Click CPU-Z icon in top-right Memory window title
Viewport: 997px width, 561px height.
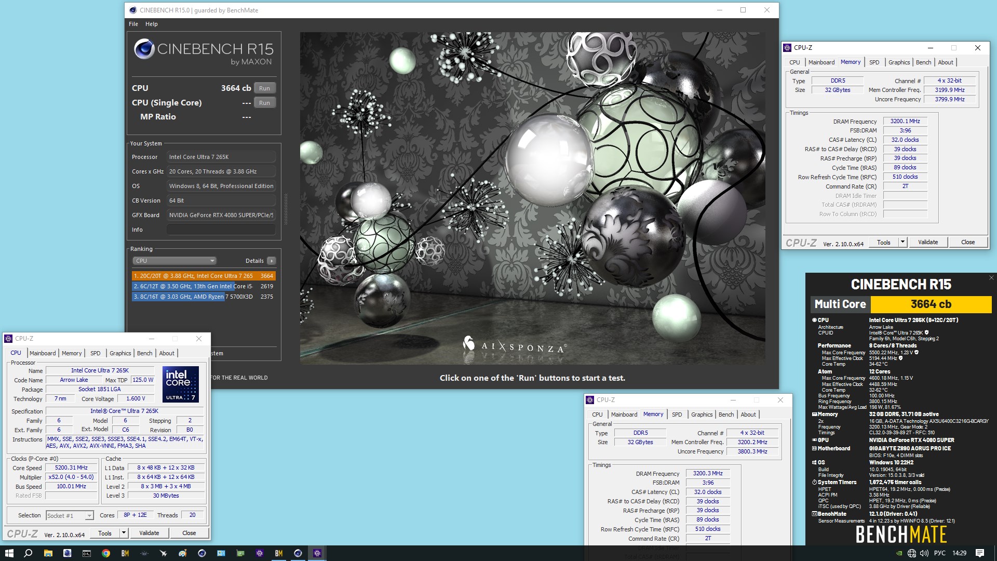[x=787, y=48]
